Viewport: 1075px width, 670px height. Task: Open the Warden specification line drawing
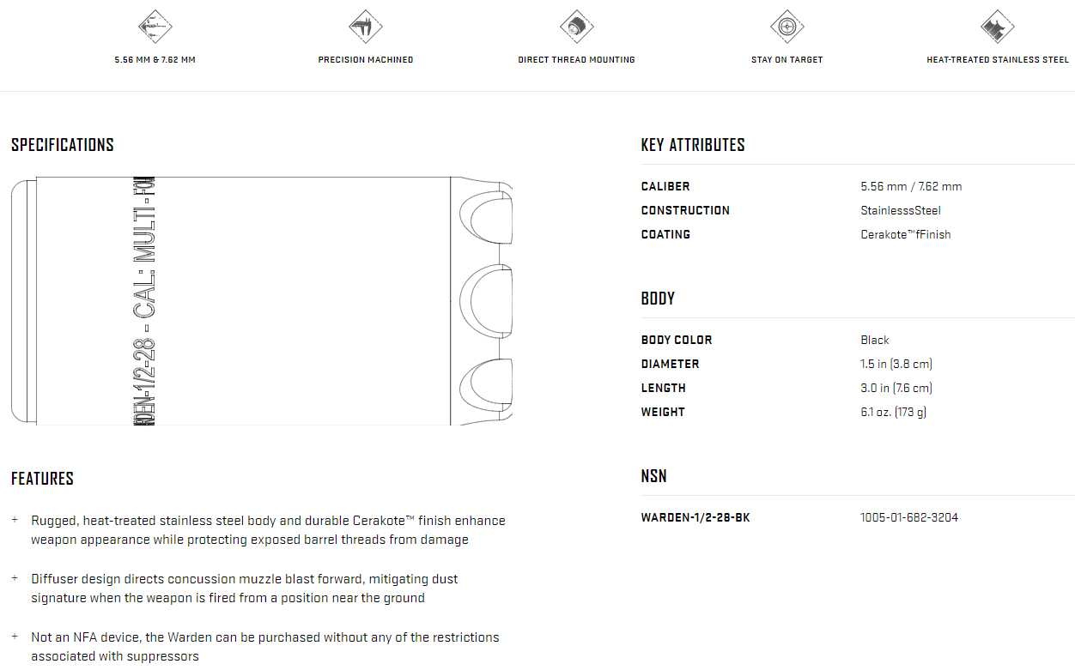[262, 301]
